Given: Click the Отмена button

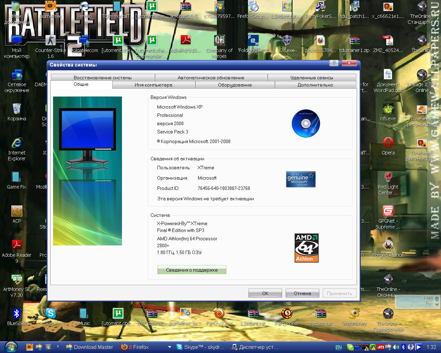Looking at the screenshot, I should click(x=302, y=293).
